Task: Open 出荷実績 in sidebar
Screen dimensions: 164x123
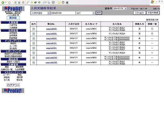Action: (13, 36)
